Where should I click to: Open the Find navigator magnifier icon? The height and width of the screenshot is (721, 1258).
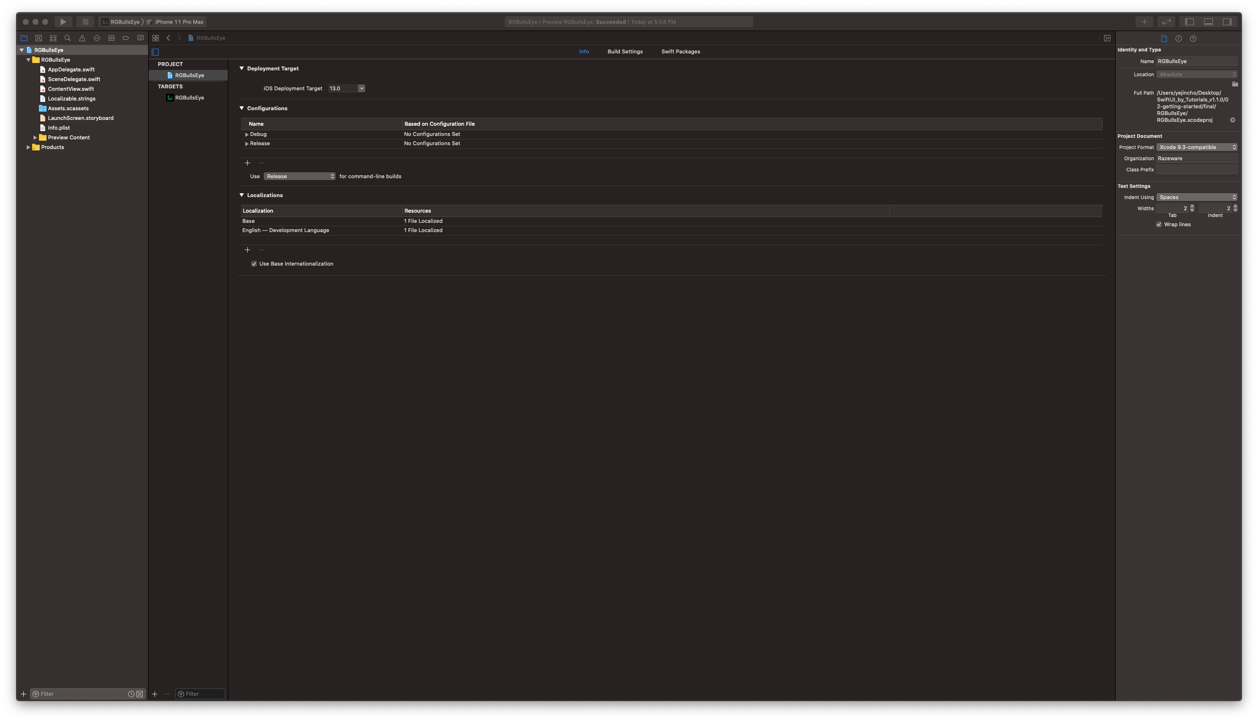coord(68,38)
